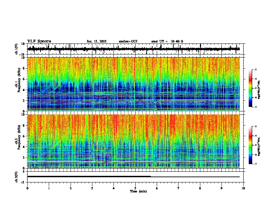Screen dimensions: 274x211
Task: Click the ch.2 spectrogram panel
Action: pos(134,141)
